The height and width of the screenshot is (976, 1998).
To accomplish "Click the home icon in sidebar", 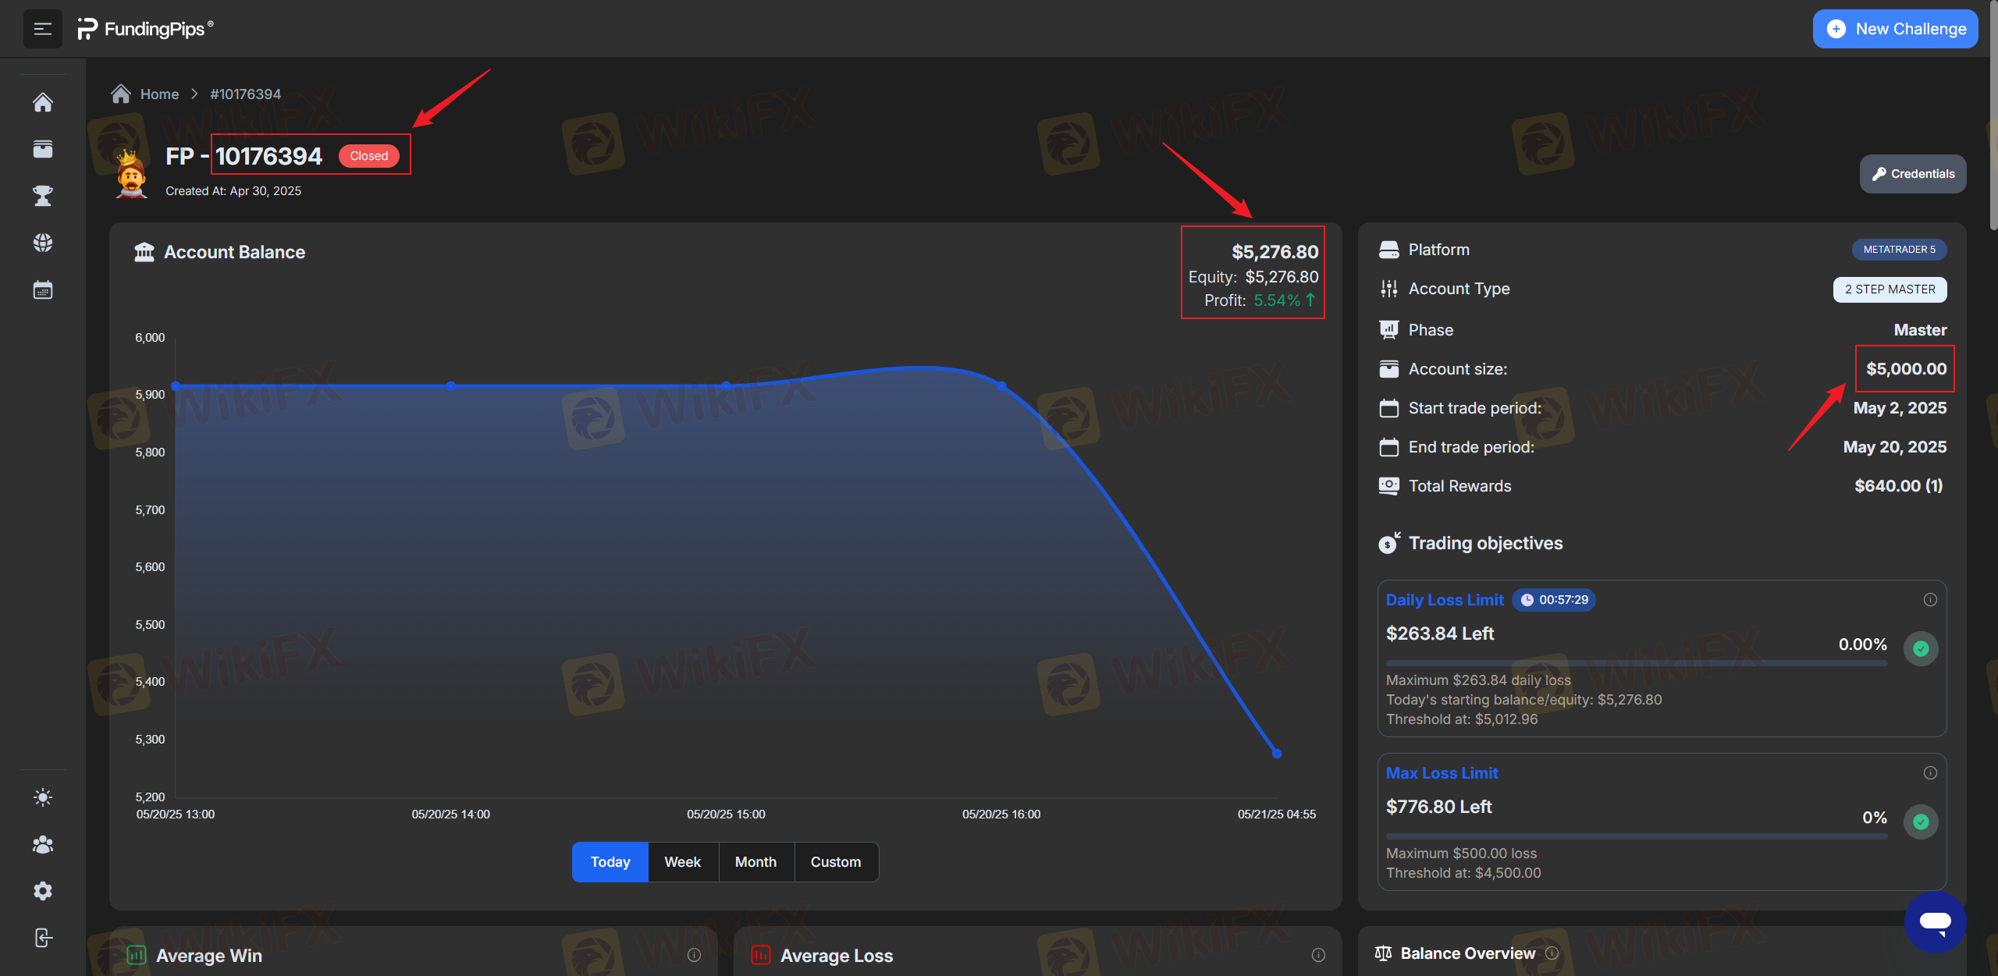I will click(43, 102).
